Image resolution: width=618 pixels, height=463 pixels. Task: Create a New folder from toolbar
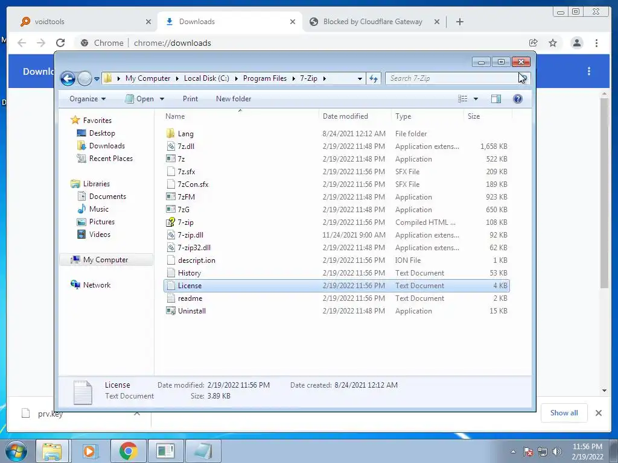(x=234, y=99)
